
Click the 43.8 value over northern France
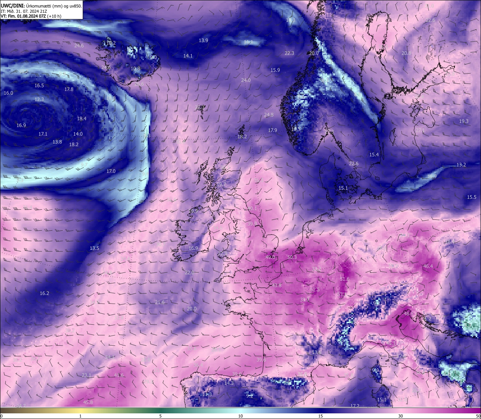277,286
